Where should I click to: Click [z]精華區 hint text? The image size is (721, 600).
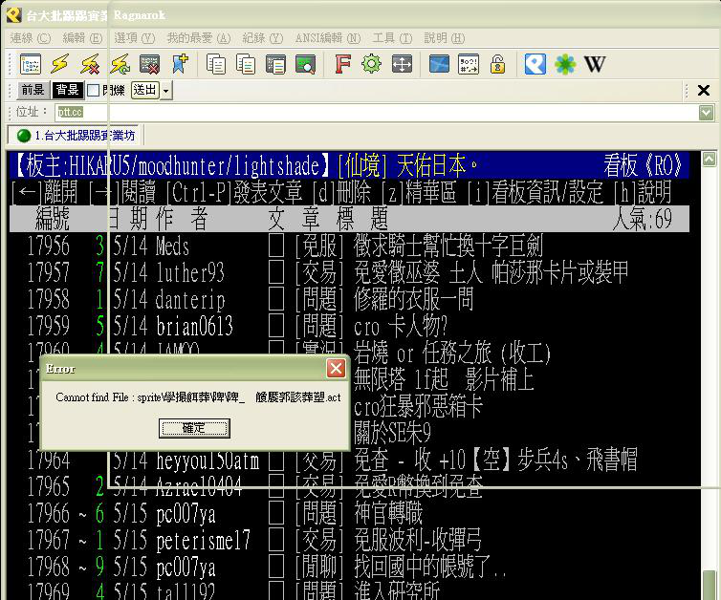[419, 192]
